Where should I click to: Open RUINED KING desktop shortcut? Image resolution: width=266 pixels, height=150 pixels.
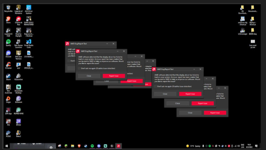pos(19,111)
